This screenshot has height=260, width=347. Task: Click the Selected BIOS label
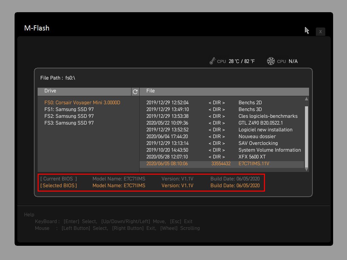pyautogui.click(x=59, y=186)
